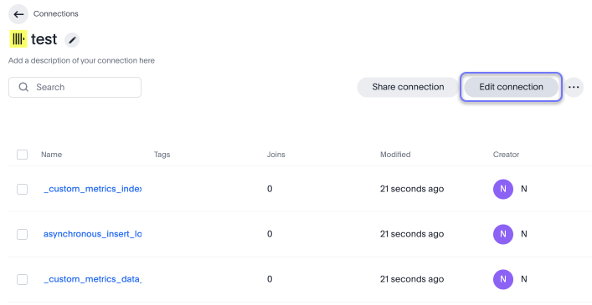This screenshot has width=592, height=305.
Task: Click the creator avatar in the _custom_metrics_index row
Action: 503,189
